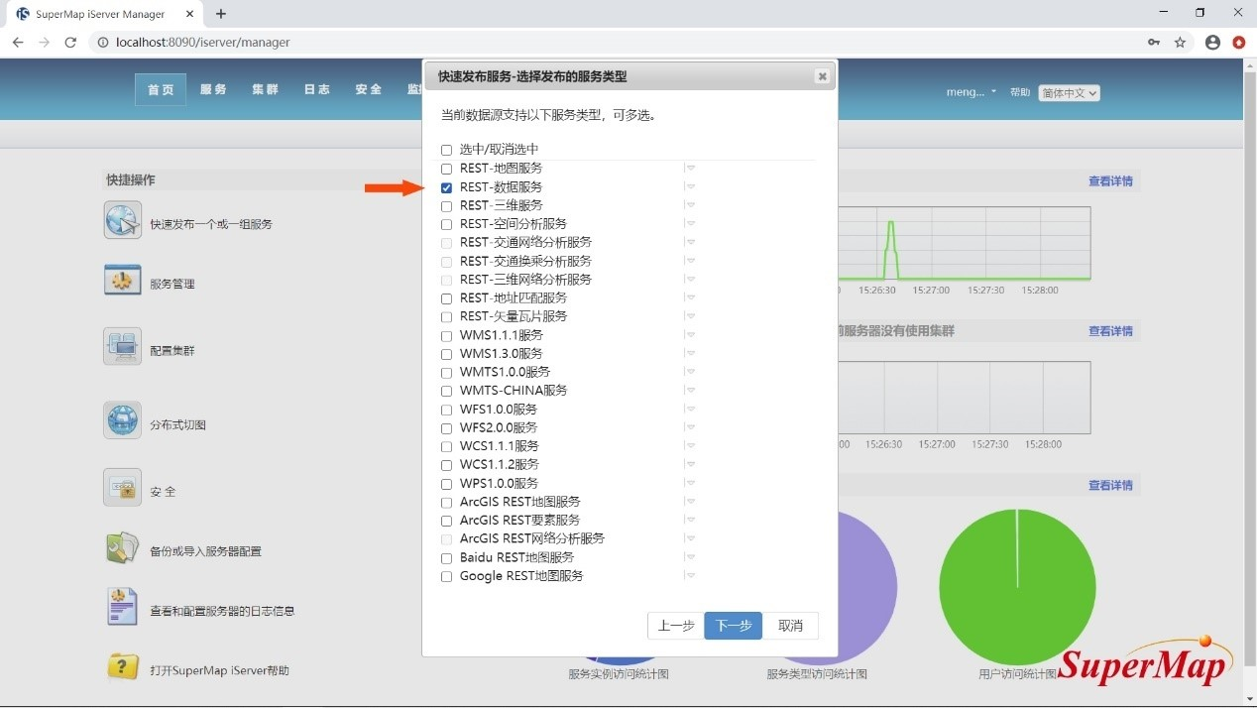This screenshot has width=1257, height=708.
Task: Expand options arrow for REST-数据服务
Action: tap(690, 187)
